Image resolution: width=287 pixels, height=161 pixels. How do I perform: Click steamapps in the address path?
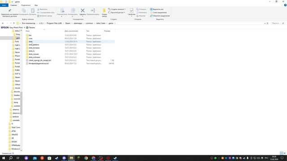tap(78, 23)
